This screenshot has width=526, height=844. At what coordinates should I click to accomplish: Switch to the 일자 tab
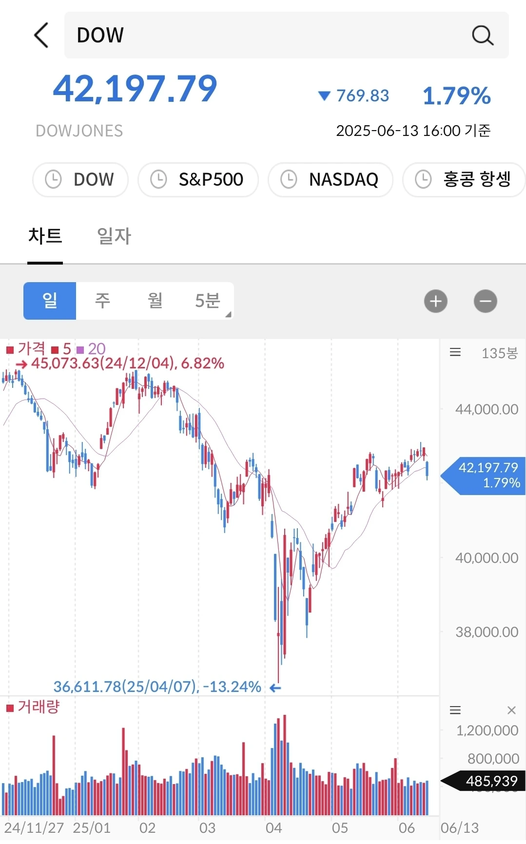point(114,236)
